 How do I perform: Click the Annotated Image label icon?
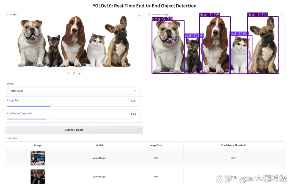[149, 14]
